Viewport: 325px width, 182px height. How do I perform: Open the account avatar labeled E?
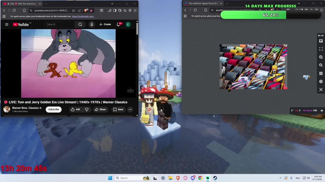tap(128, 24)
